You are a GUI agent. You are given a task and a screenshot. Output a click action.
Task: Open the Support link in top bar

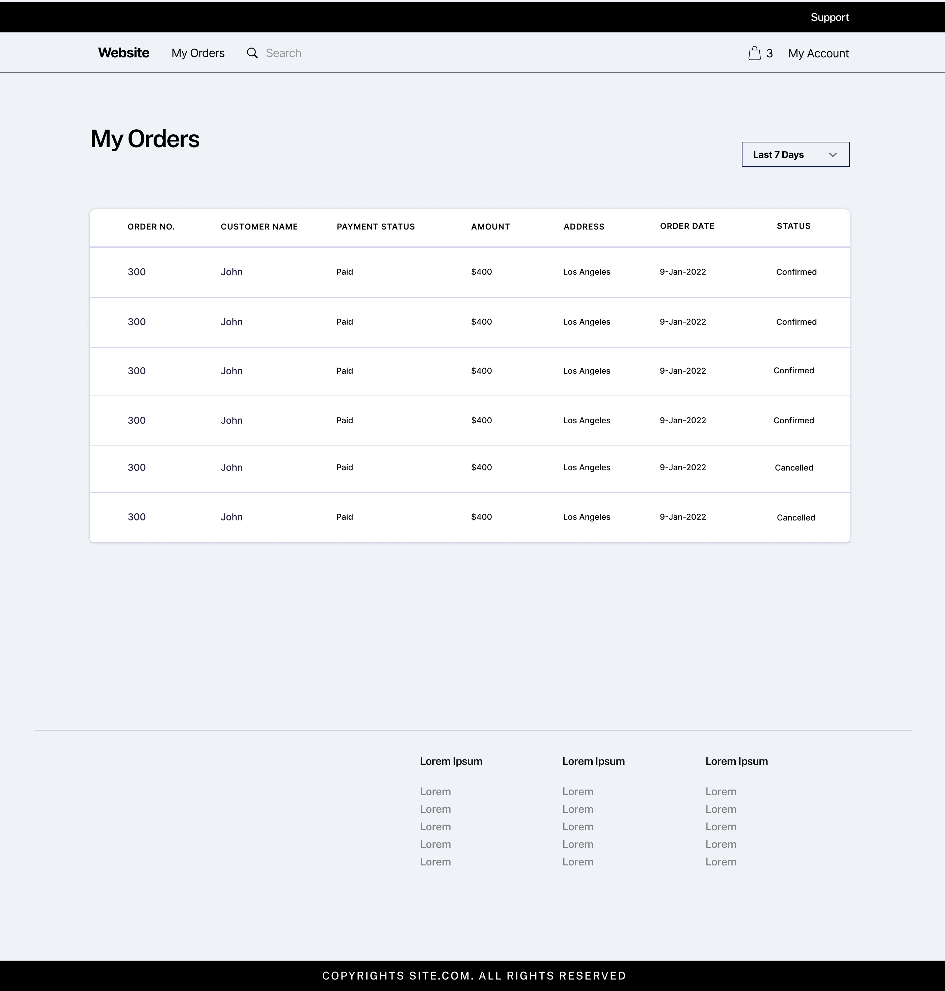(830, 17)
